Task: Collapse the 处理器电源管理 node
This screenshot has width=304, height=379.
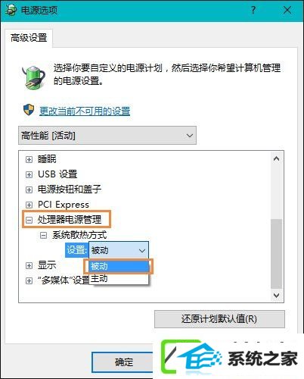Action: coord(29,220)
